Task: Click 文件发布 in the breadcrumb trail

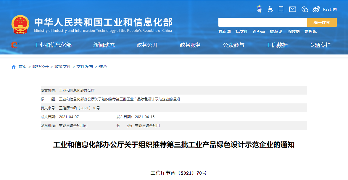Action: click(x=85, y=67)
